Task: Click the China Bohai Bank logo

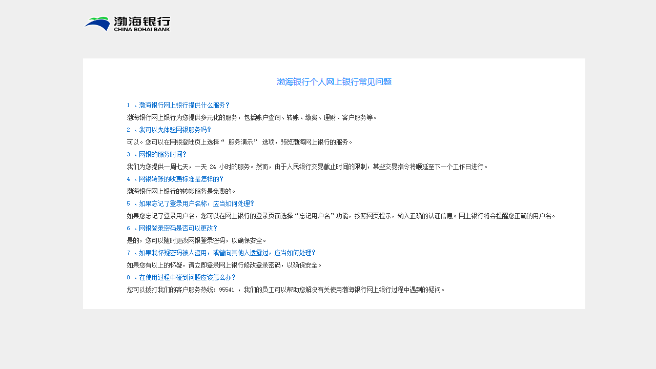Action: click(x=127, y=24)
